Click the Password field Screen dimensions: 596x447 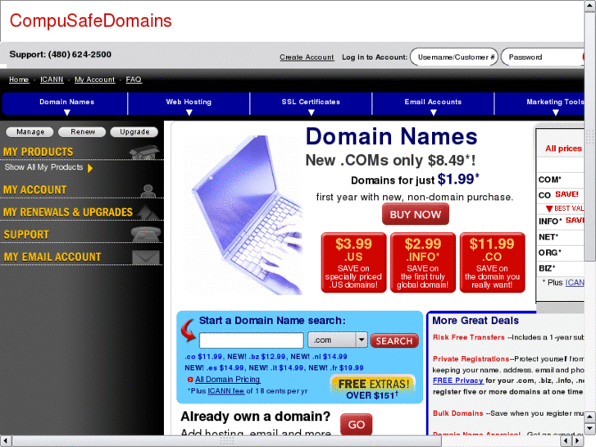click(543, 57)
